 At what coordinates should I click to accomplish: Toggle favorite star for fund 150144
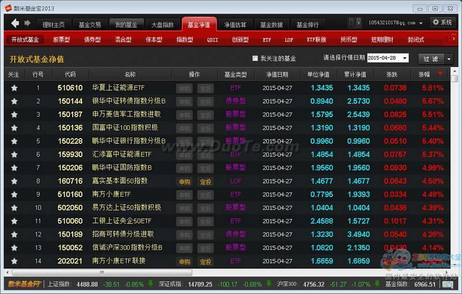[14, 101]
